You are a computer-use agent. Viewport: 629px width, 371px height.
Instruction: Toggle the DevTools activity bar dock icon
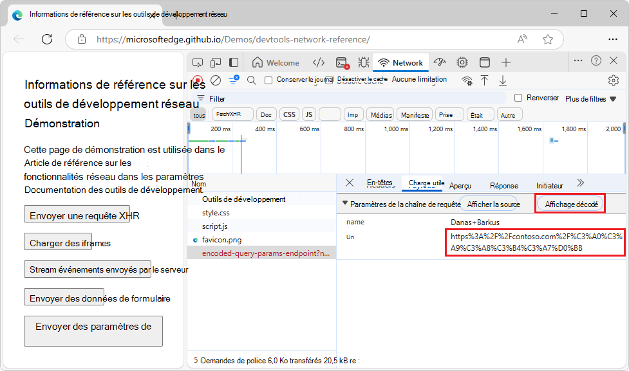click(x=234, y=62)
